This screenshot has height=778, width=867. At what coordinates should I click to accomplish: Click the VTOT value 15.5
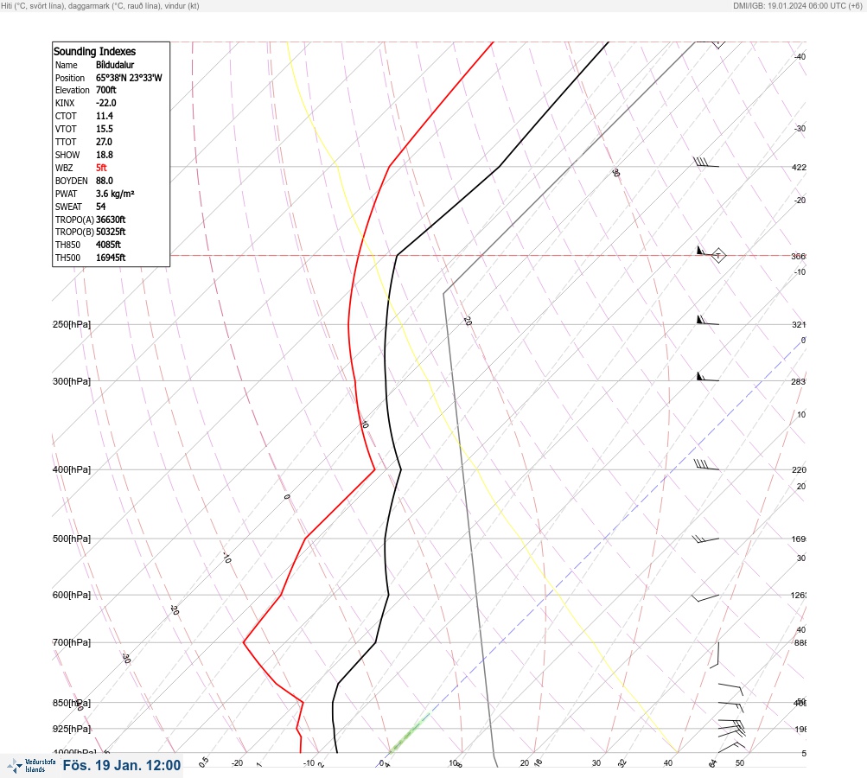[105, 129]
